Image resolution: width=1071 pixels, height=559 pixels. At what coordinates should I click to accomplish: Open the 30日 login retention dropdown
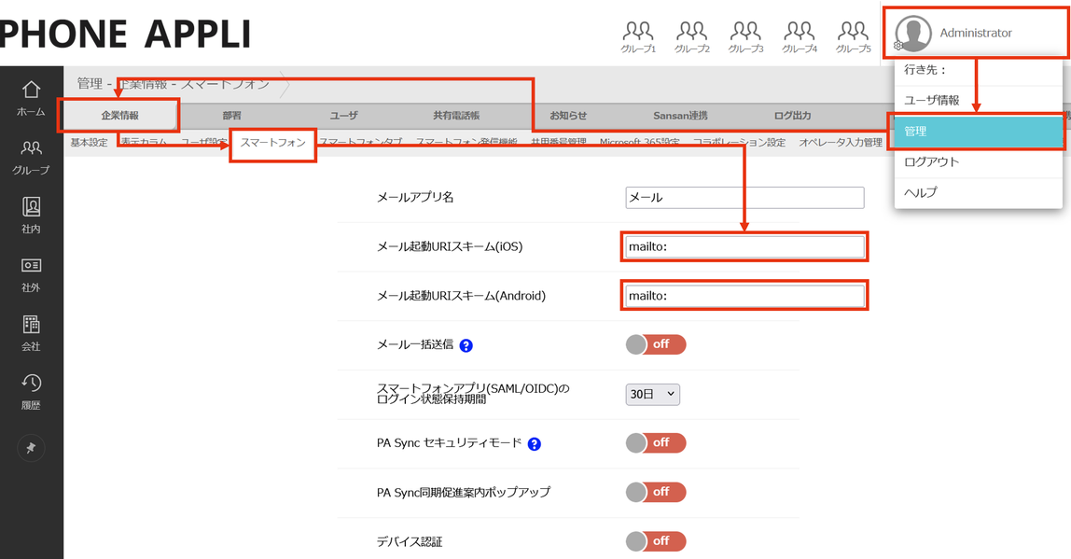(x=652, y=395)
